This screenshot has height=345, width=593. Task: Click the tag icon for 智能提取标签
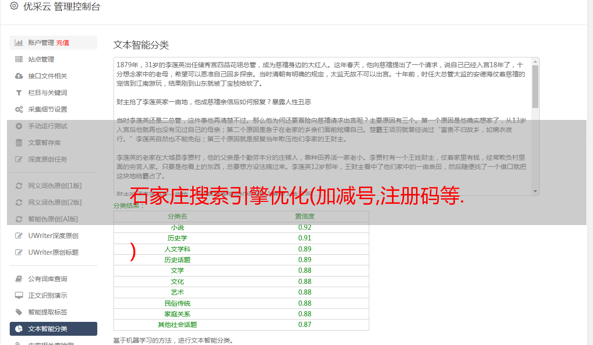tap(19, 312)
